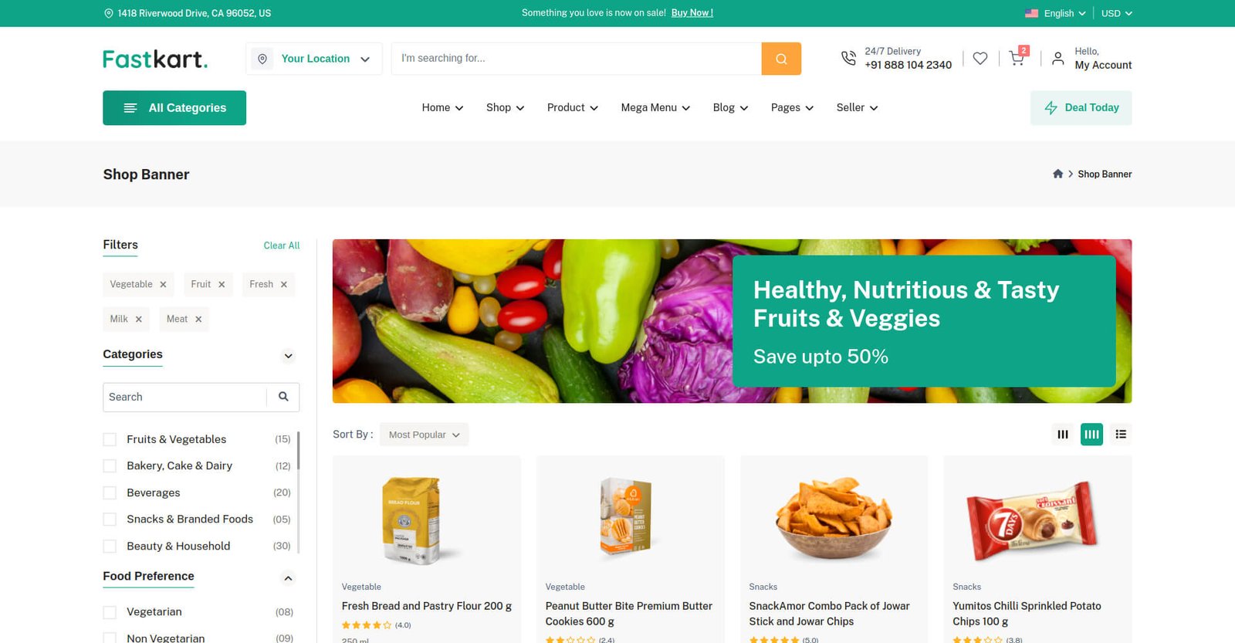Select the three-column grid view icon
The height and width of the screenshot is (643, 1235).
tap(1063, 435)
